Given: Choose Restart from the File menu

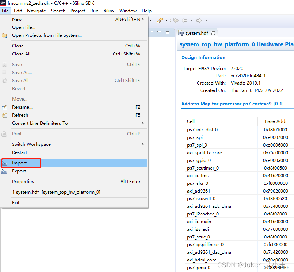Looking at the screenshot, I should 73,152.
